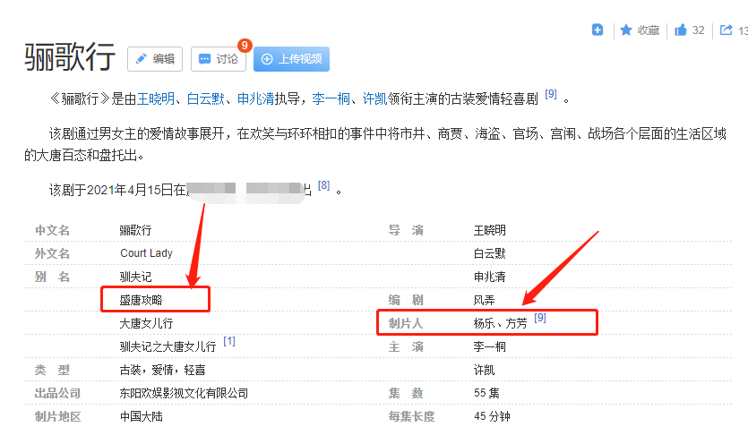The image size is (748, 427).
Task: Open the 白云默 link in intro
Action: [206, 98]
